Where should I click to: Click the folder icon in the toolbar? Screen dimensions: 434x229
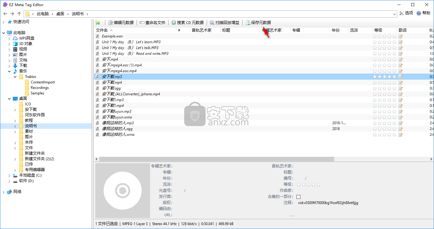[98, 23]
